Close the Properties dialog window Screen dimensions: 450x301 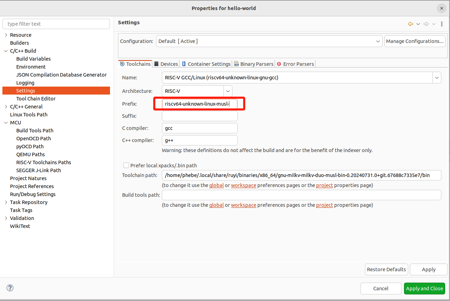pyautogui.click(x=442, y=8)
